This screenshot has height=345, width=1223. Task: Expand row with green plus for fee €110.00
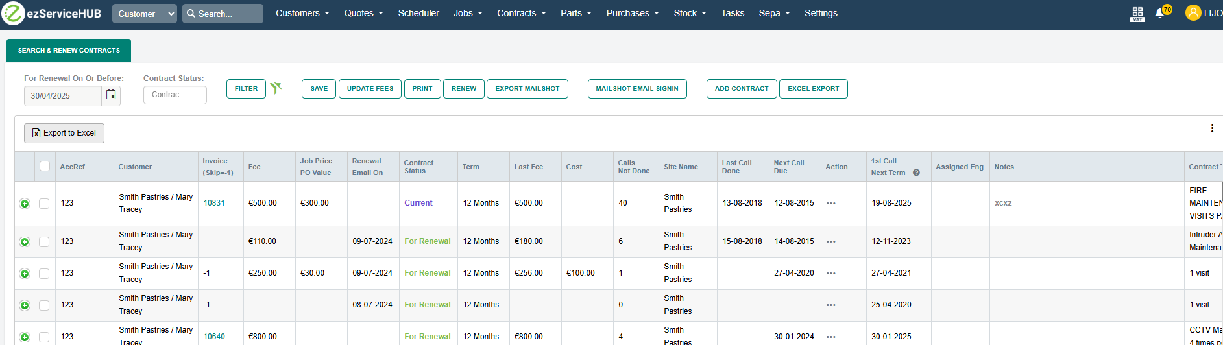(25, 242)
